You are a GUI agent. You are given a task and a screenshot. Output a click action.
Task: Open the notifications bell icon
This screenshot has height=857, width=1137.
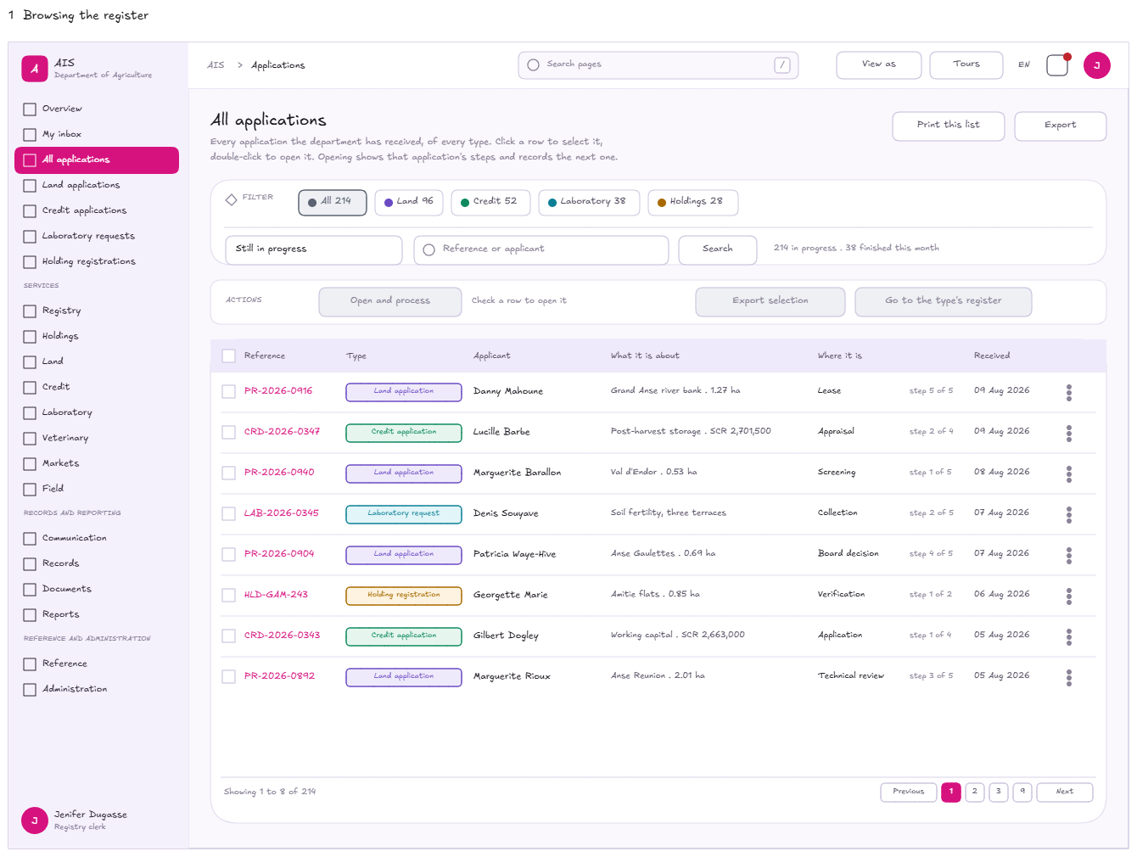1057,65
